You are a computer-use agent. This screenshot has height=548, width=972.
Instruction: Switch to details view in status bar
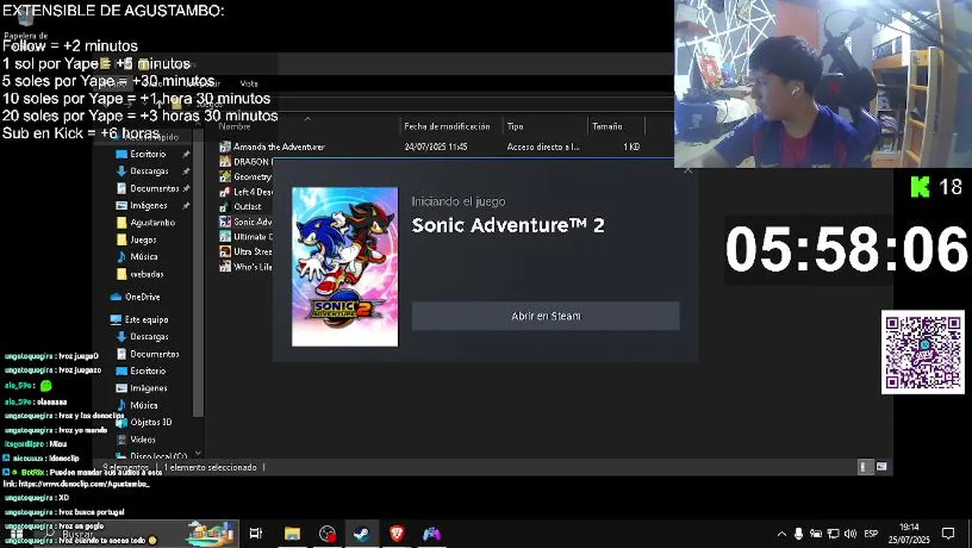click(865, 467)
